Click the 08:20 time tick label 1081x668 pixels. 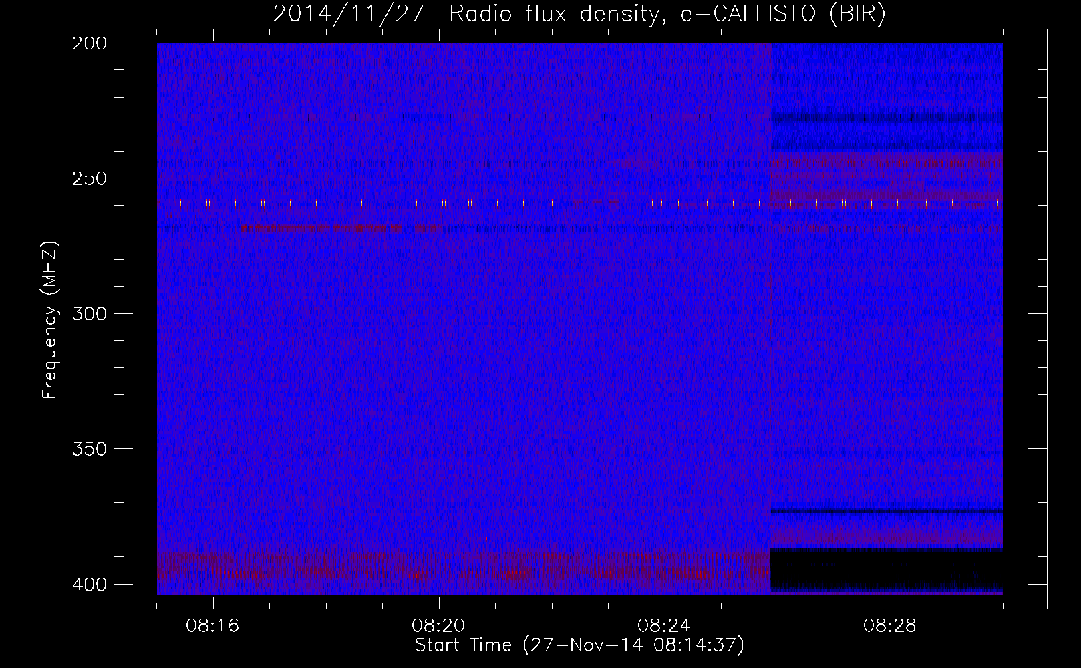[438, 626]
